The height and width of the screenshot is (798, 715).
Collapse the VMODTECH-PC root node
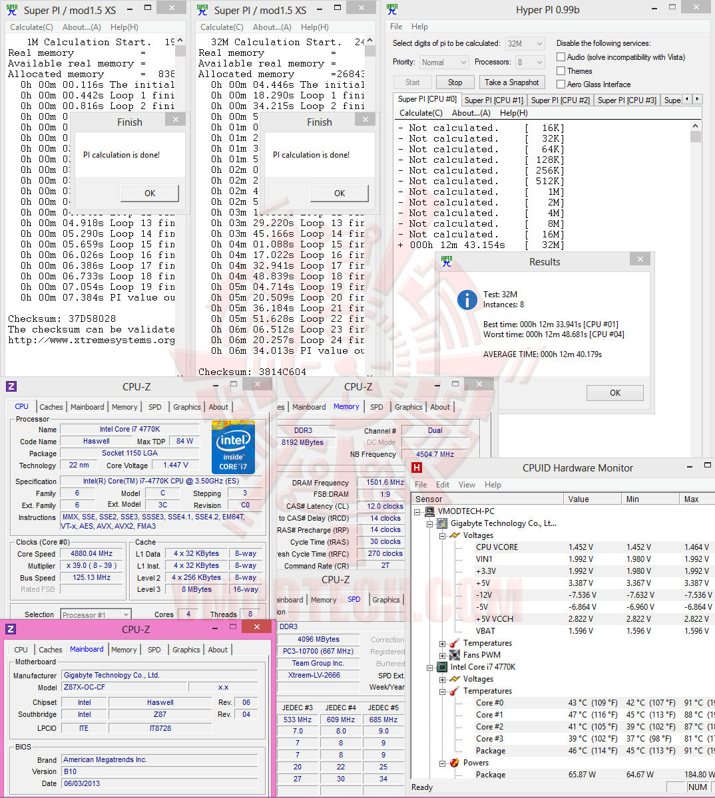(x=417, y=512)
